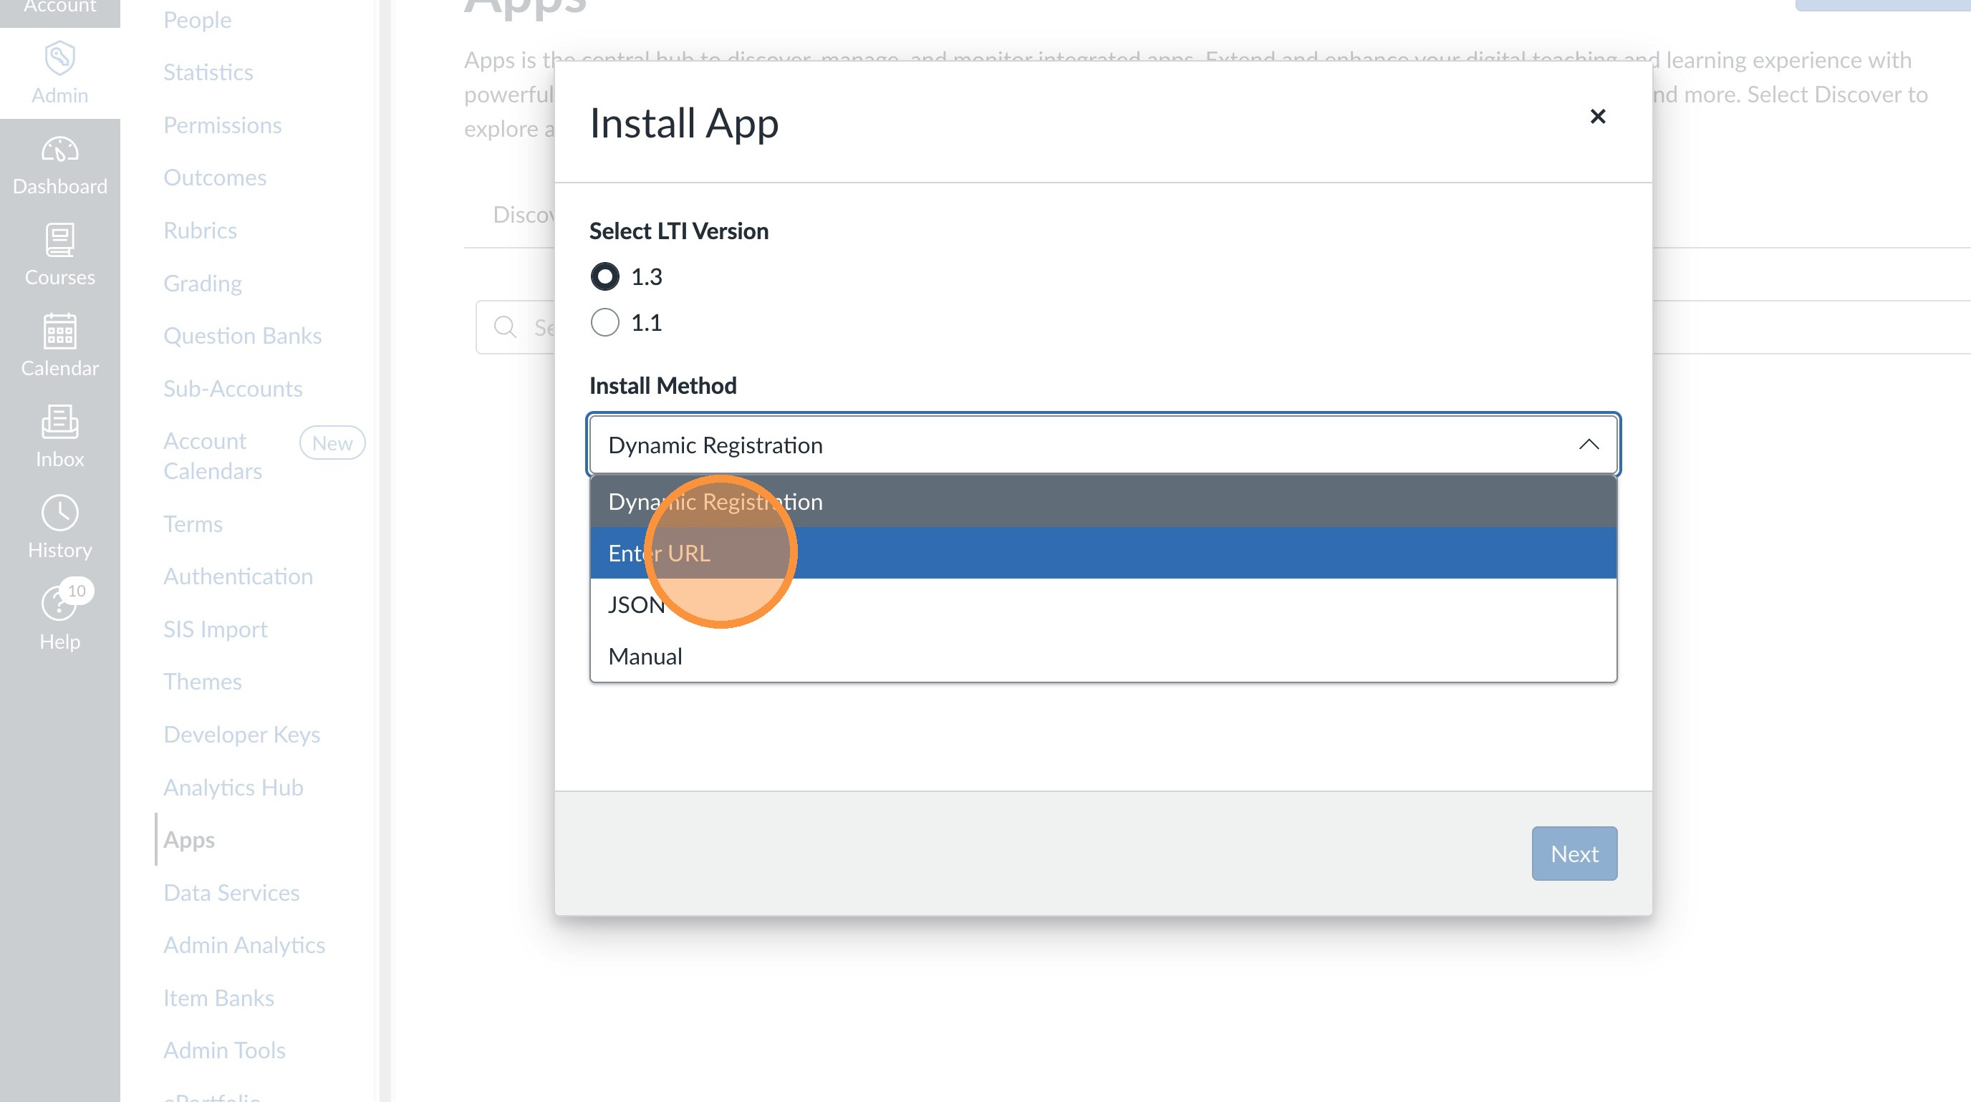Click the Next button
The width and height of the screenshot is (1971, 1102).
[x=1574, y=854]
